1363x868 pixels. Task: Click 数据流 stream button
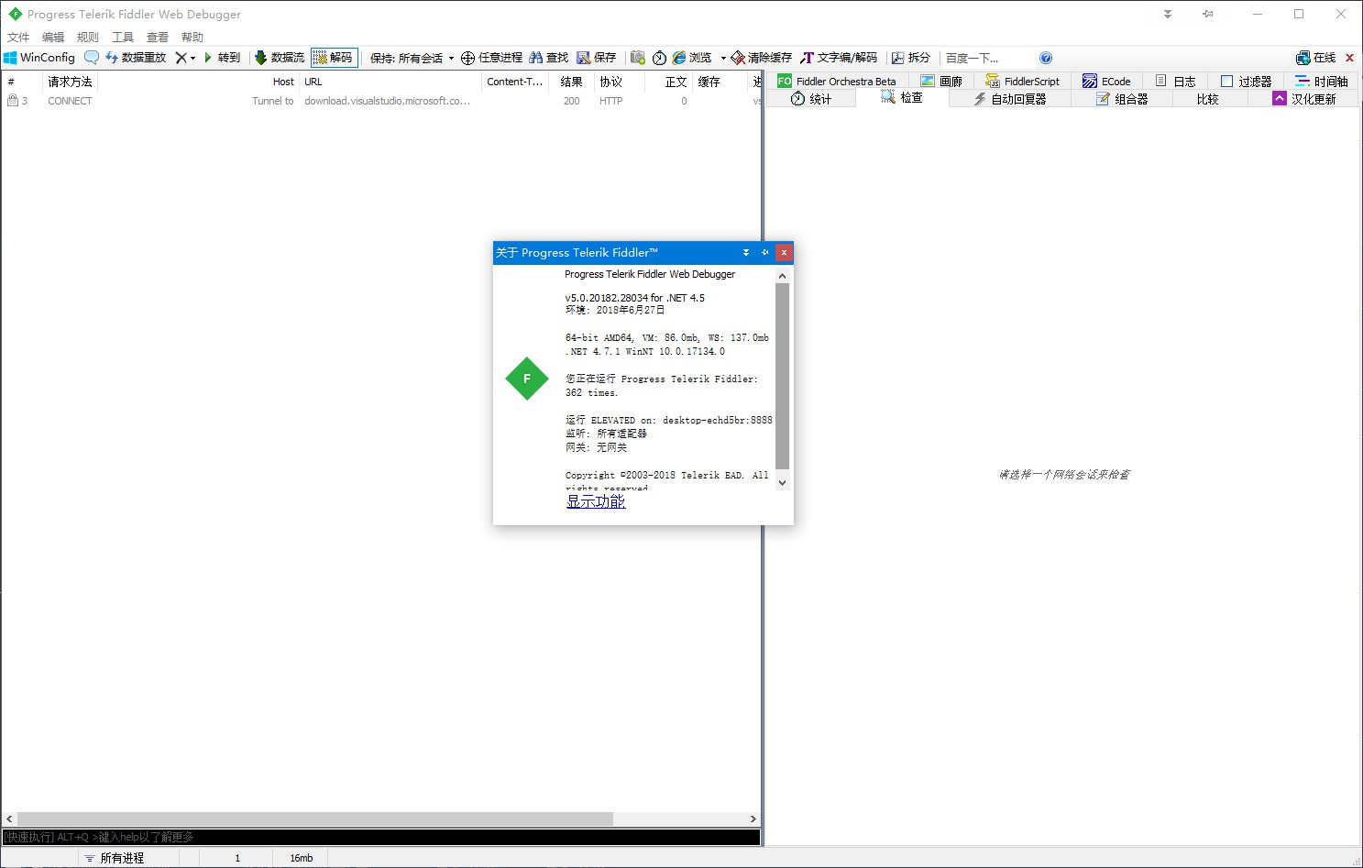pos(280,58)
